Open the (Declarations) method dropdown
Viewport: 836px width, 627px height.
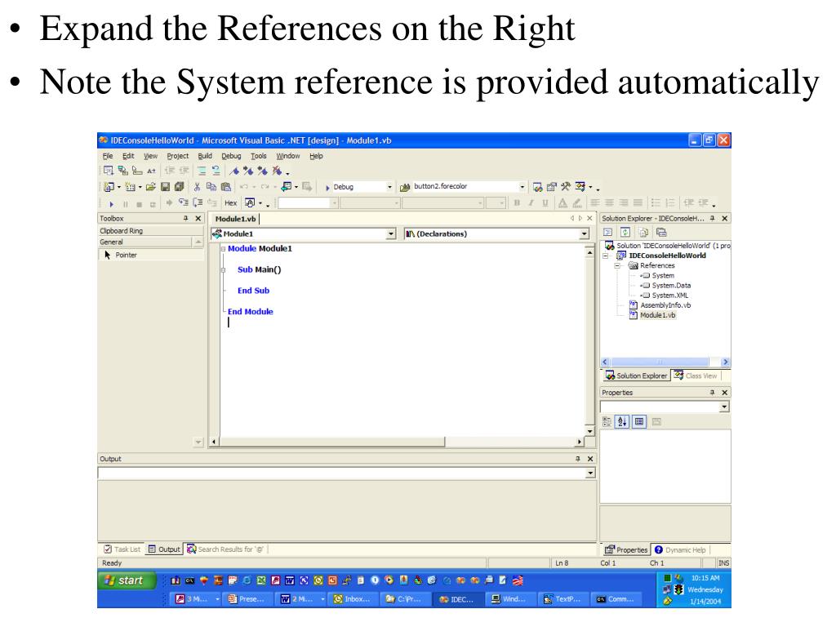(x=585, y=234)
